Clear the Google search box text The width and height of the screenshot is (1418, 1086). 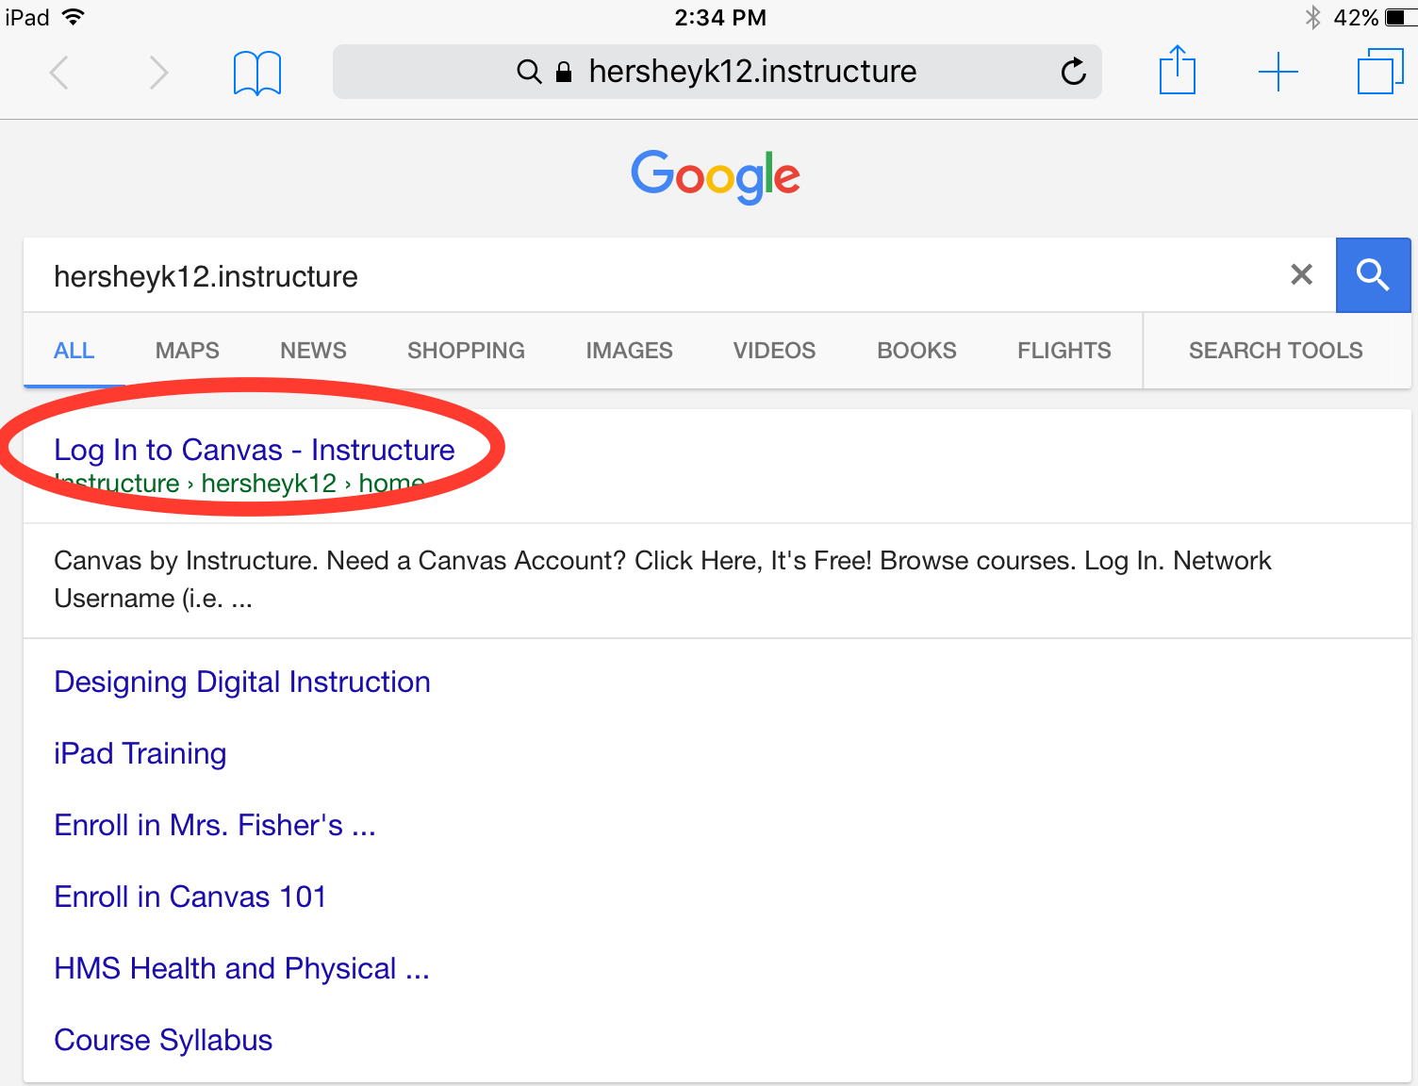[1301, 275]
